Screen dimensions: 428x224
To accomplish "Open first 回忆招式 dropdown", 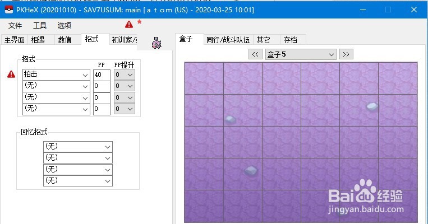I will click(78, 147).
